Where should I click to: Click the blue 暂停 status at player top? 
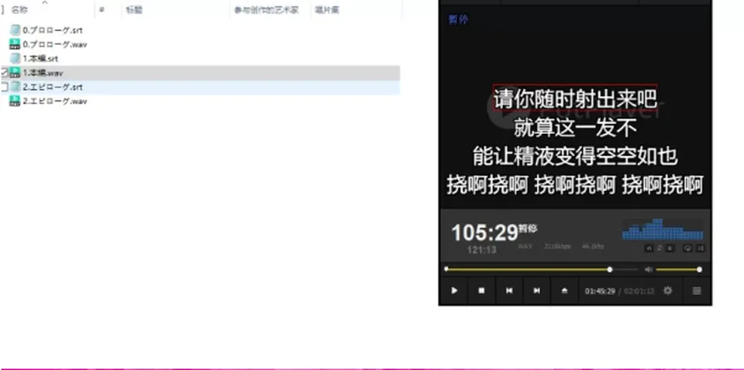458,19
